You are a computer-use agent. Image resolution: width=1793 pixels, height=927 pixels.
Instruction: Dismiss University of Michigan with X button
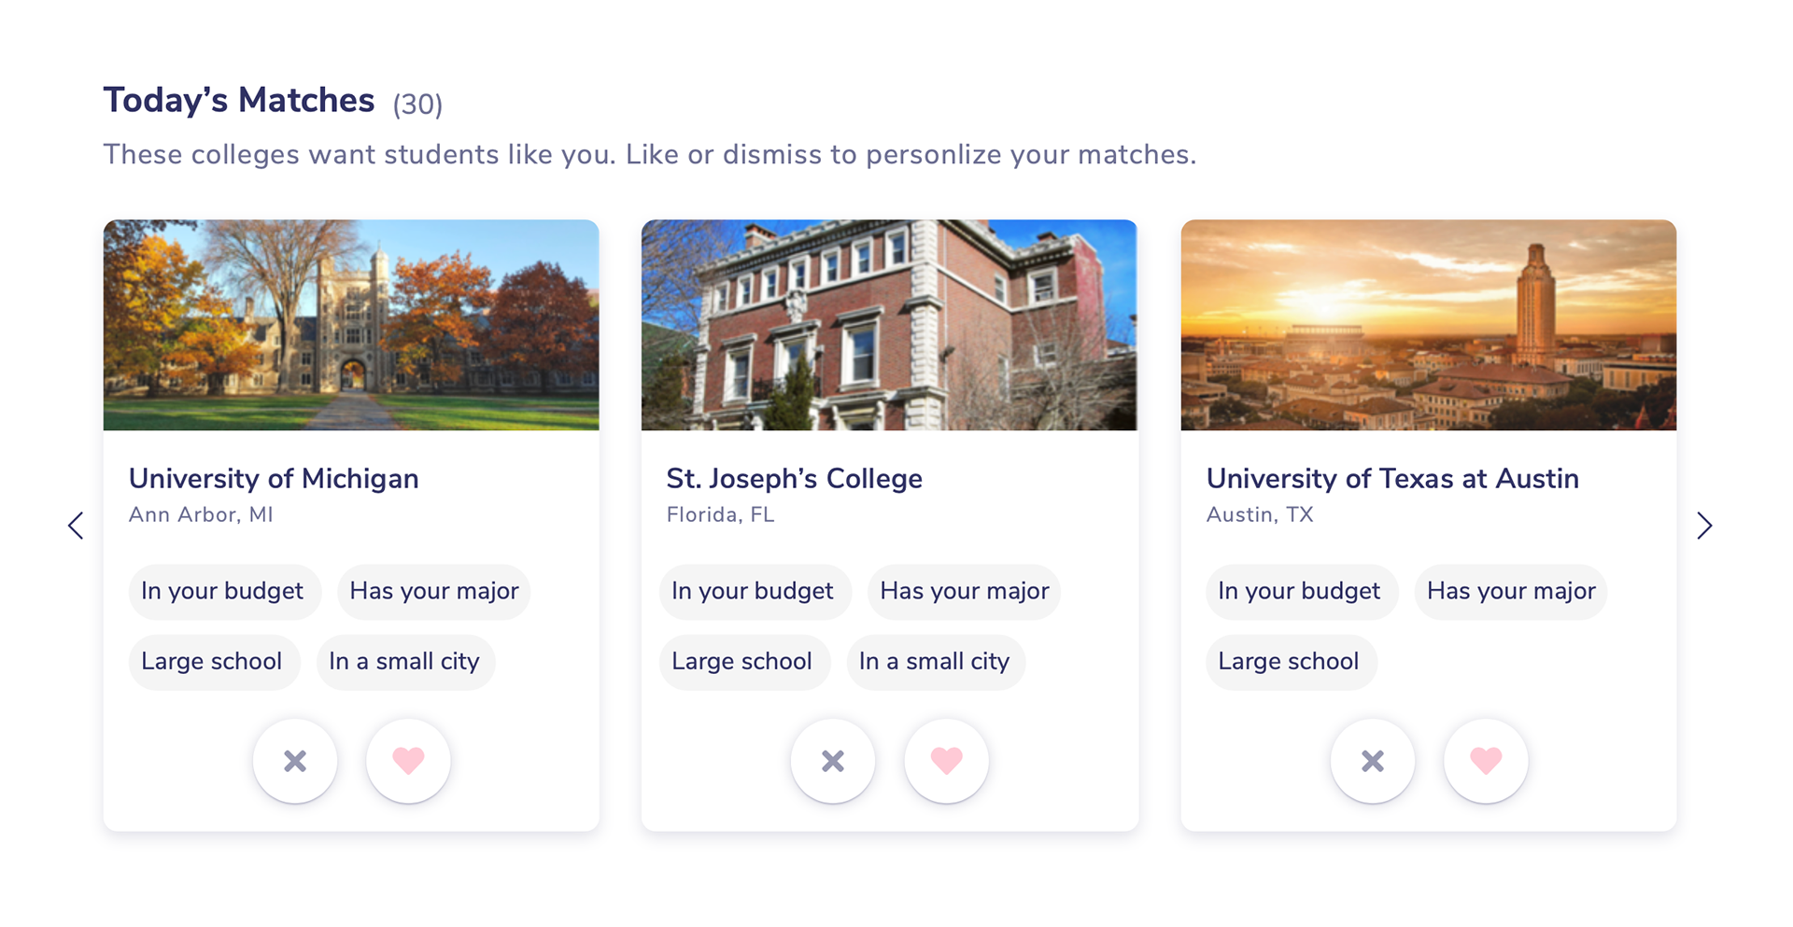pyautogui.click(x=295, y=761)
